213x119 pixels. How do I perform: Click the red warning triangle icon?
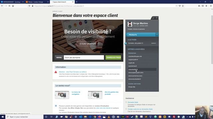pyautogui.click(x=56, y=72)
